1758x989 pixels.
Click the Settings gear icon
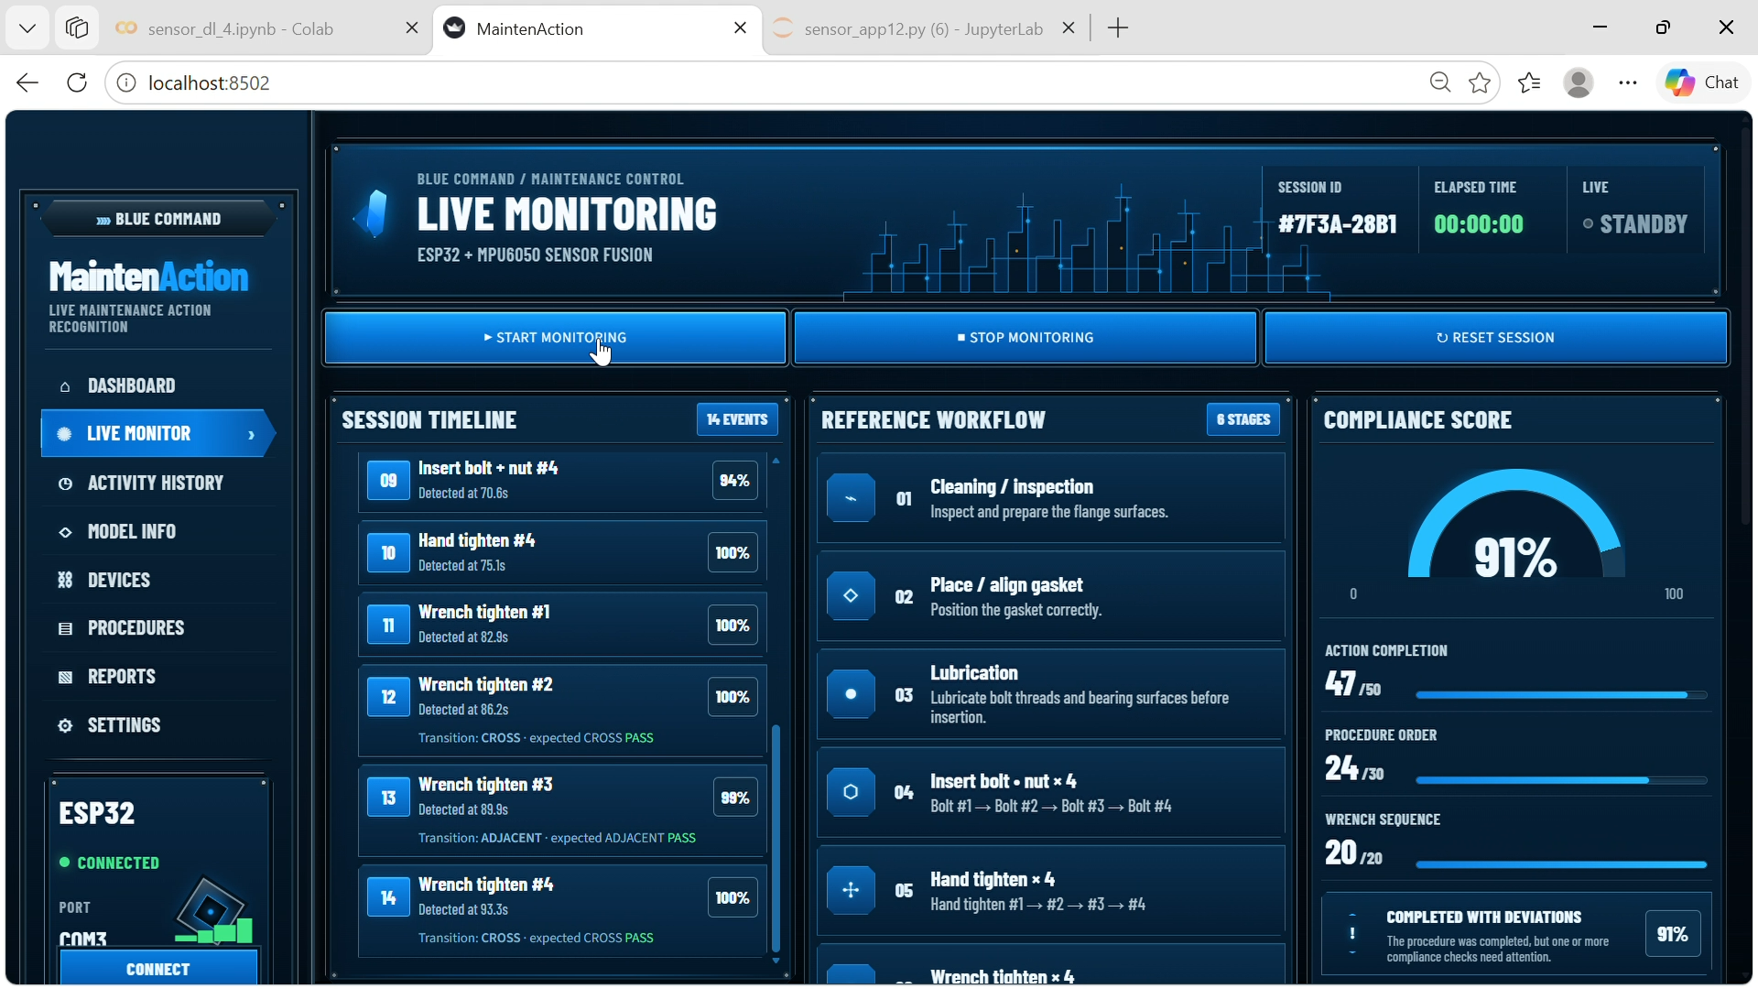coord(65,726)
